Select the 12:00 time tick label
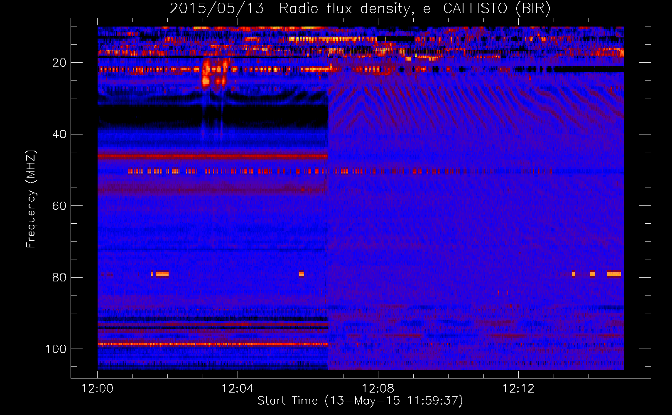Viewport: 672px width, 415px height. [98, 389]
